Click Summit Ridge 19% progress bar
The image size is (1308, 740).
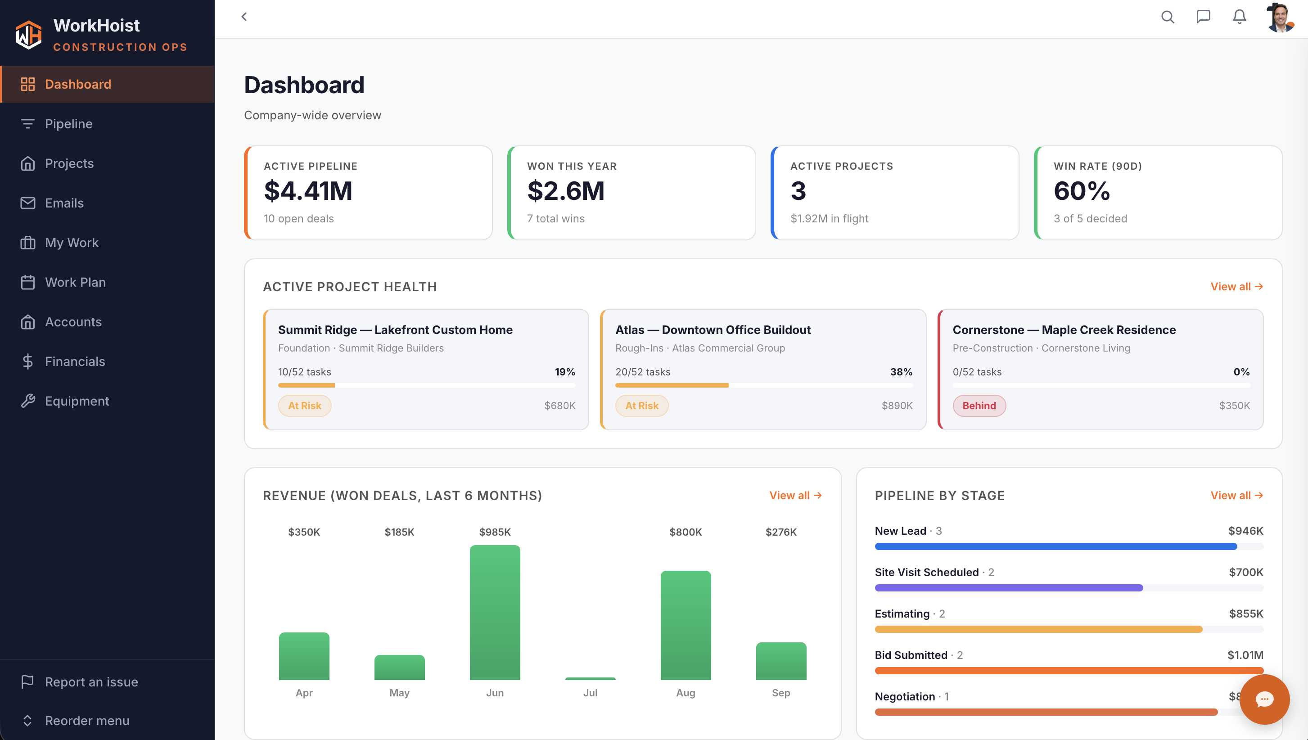coord(427,385)
